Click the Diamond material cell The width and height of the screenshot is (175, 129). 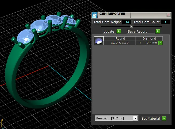[x=149, y=38]
